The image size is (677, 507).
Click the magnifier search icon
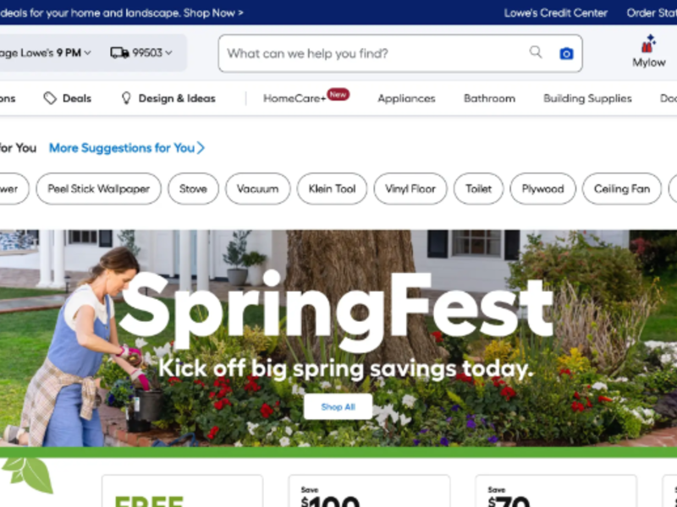536,52
